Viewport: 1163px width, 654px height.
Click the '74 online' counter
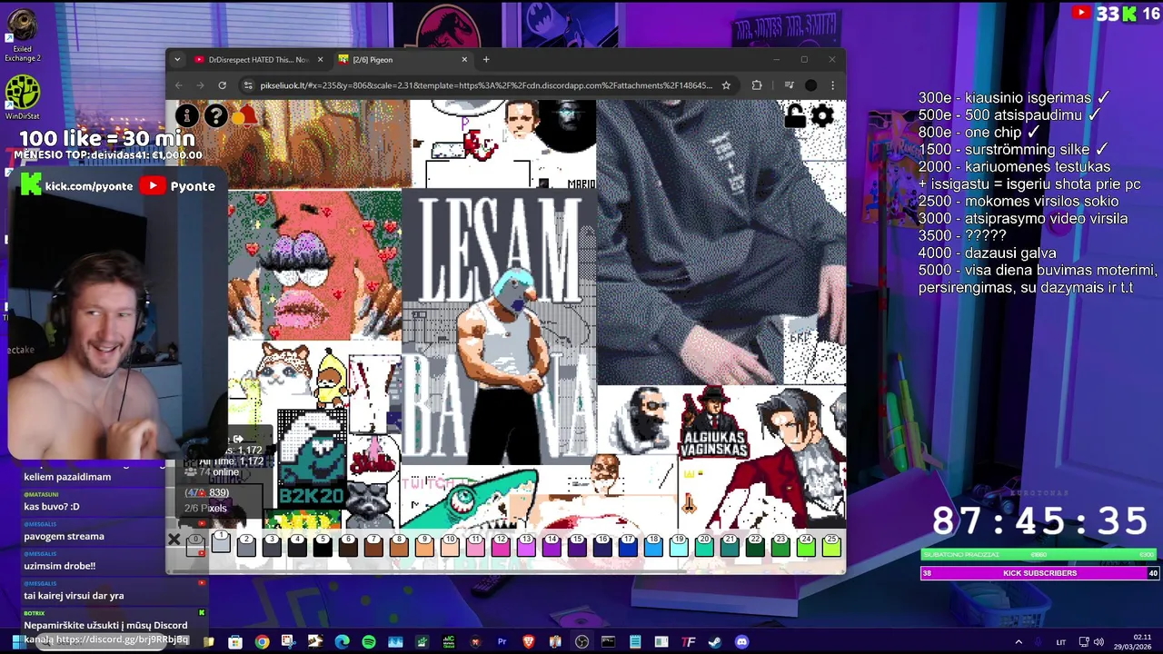213,472
